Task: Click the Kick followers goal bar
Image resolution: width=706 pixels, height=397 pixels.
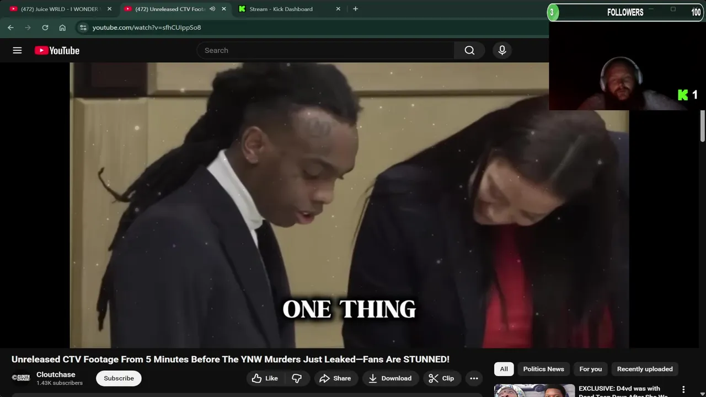Action: tap(624, 12)
